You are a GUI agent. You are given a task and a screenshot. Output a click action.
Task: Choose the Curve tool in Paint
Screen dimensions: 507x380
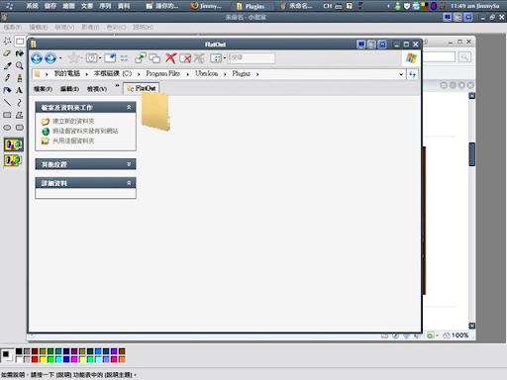tap(20, 103)
